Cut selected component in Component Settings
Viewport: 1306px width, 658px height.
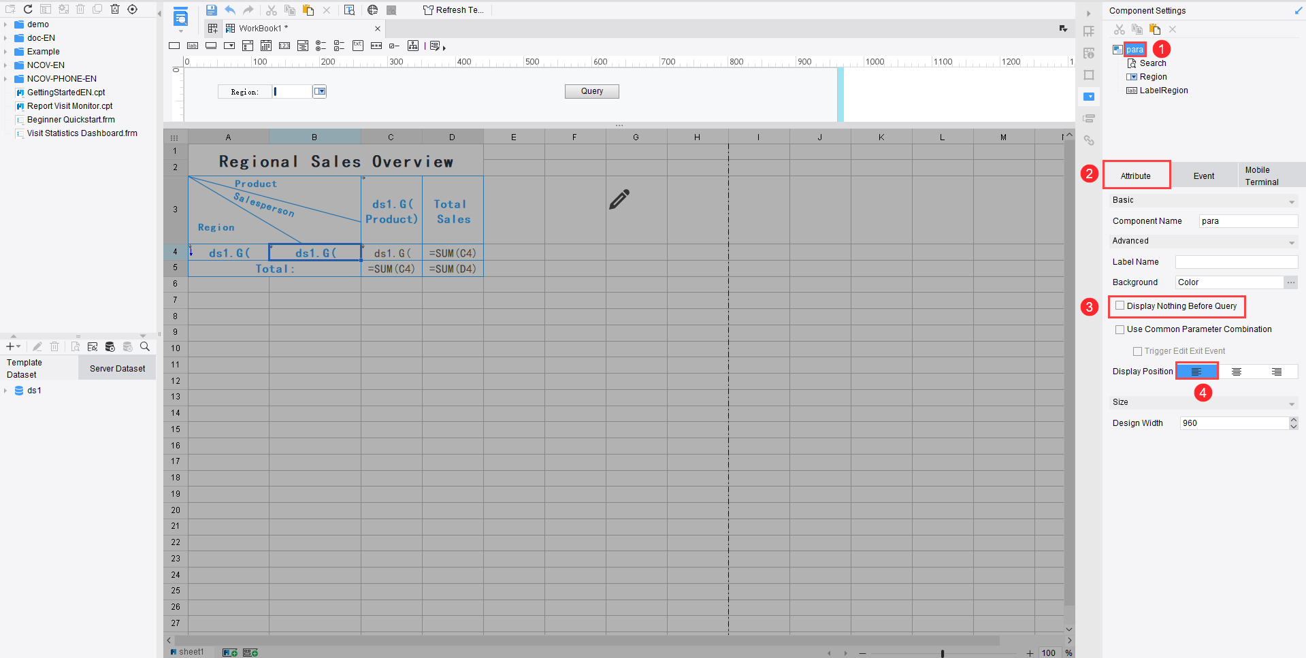[x=1120, y=29]
